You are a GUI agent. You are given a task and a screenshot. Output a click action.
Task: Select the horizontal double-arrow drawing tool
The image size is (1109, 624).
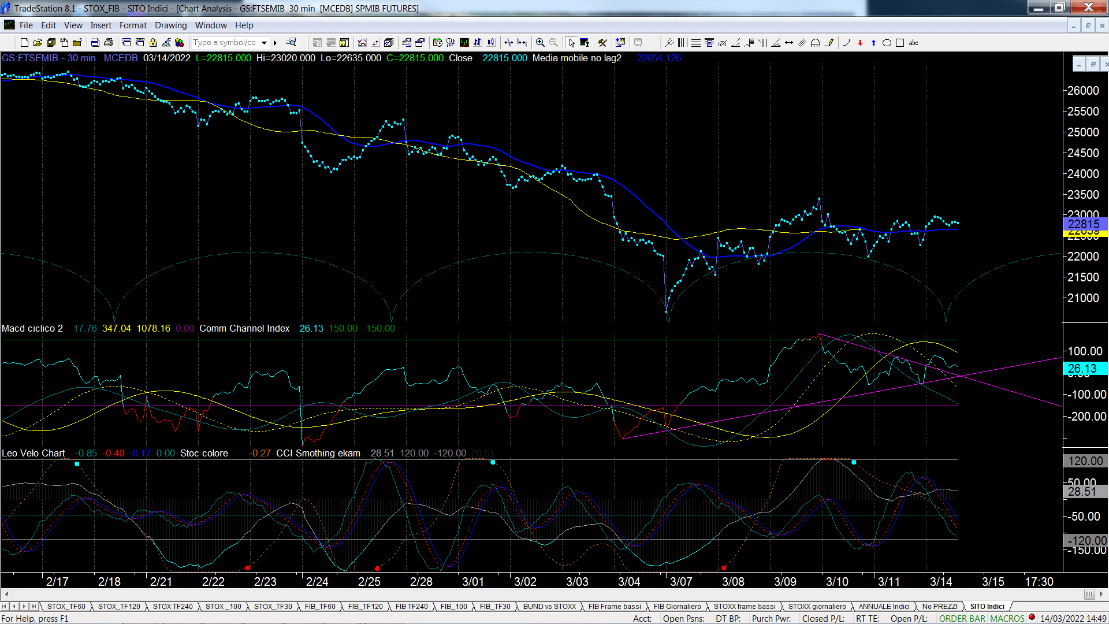[789, 43]
